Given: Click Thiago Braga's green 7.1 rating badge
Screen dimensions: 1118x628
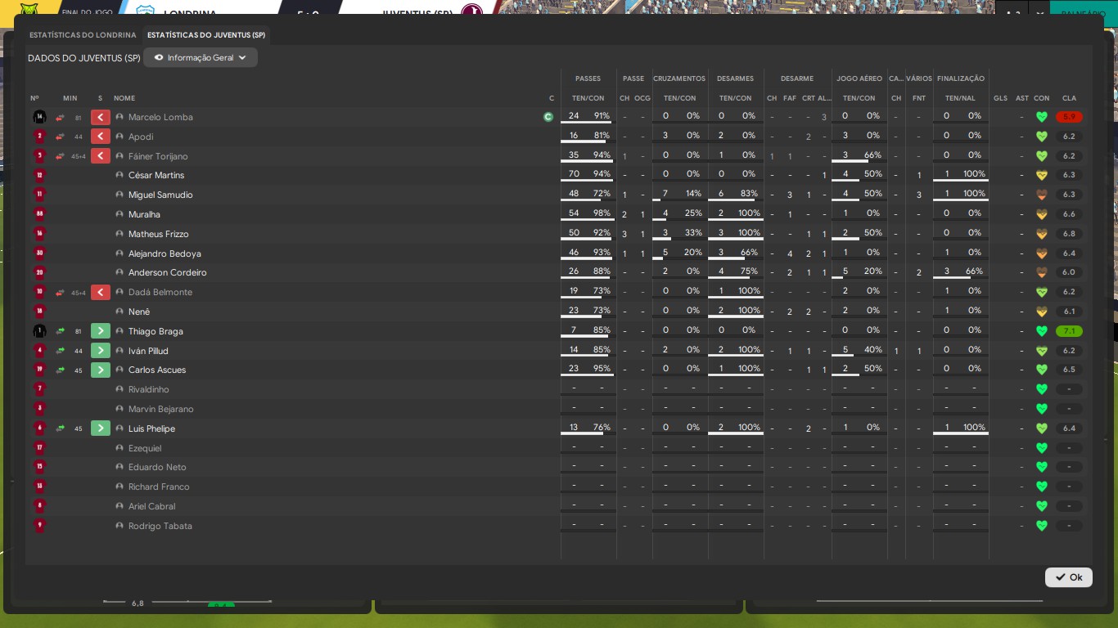Looking at the screenshot, I should tap(1069, 331).
